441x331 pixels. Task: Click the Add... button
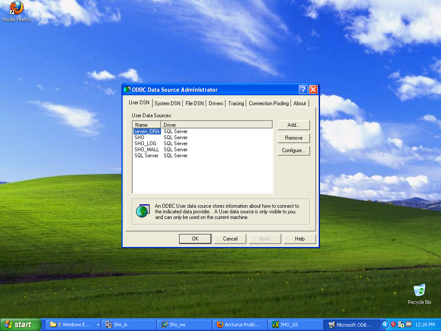pyautogui.click(x=293, y=125)
